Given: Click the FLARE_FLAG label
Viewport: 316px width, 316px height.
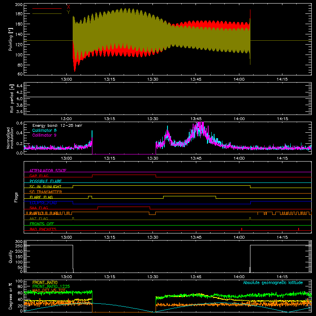Looking at the screenshot, I should 41,197.
